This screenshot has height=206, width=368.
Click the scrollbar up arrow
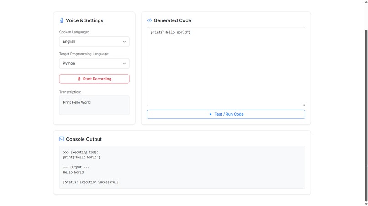tap(366, 2)
